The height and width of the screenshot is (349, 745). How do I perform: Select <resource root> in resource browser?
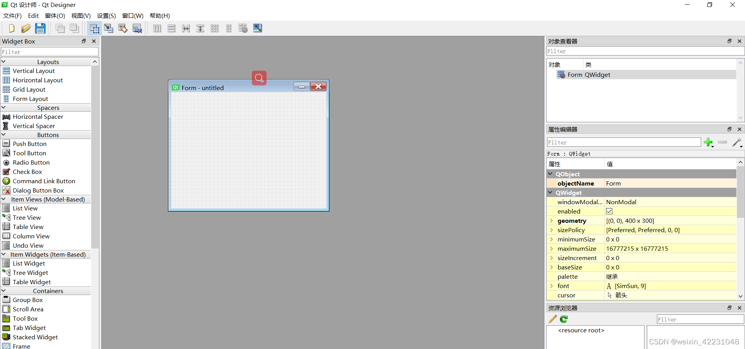coord(581,330)
